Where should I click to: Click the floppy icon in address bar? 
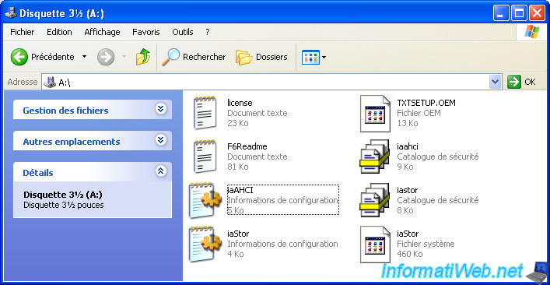50,82
